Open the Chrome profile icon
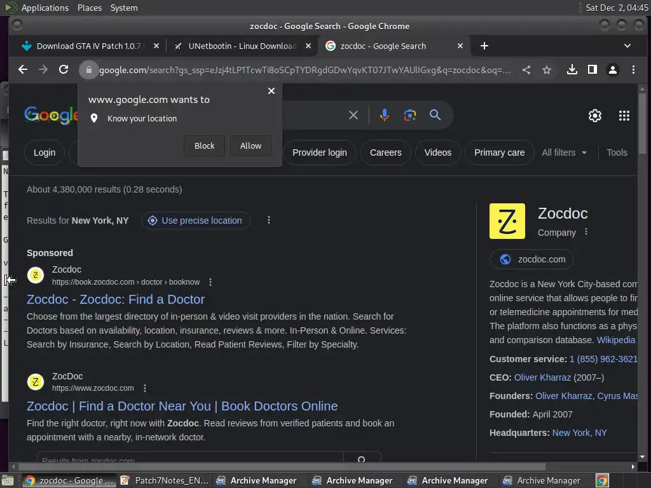The height and width of the screenshot is (488, 651). 612,70
